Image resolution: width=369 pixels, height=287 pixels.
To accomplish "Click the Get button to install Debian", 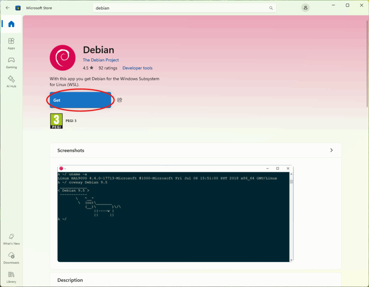I will click(80, 100).
